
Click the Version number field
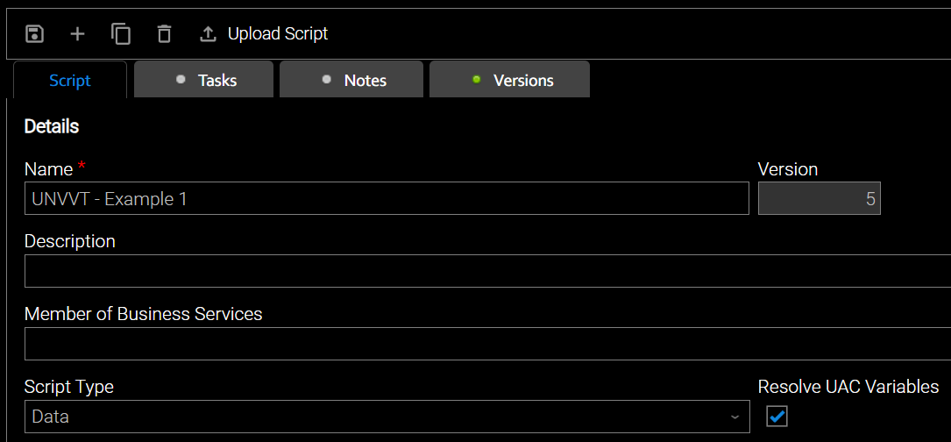pyautogui.click(x=819, y=199)
